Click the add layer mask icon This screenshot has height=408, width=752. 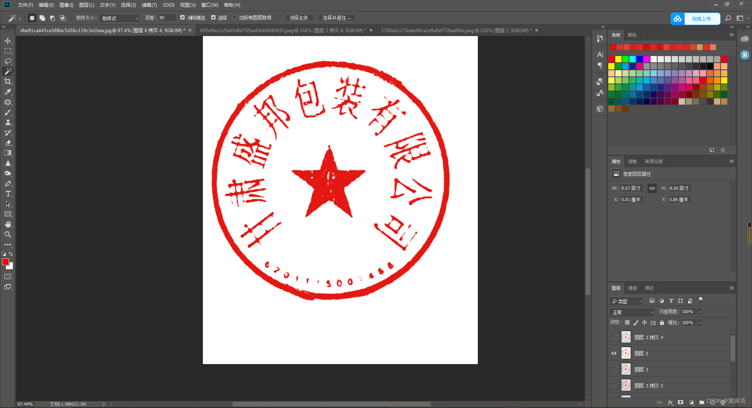(681, 403)
